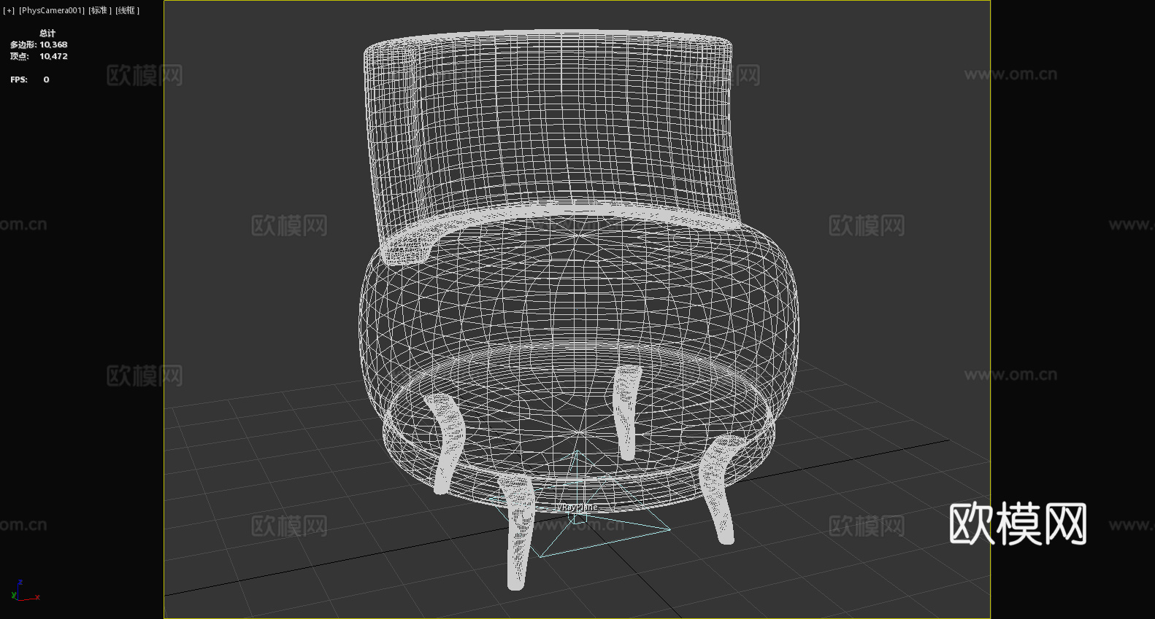Open the 标准 shading quality viewport menu
The height and width of the screenshot is (619, 1155).
[100, 10]
